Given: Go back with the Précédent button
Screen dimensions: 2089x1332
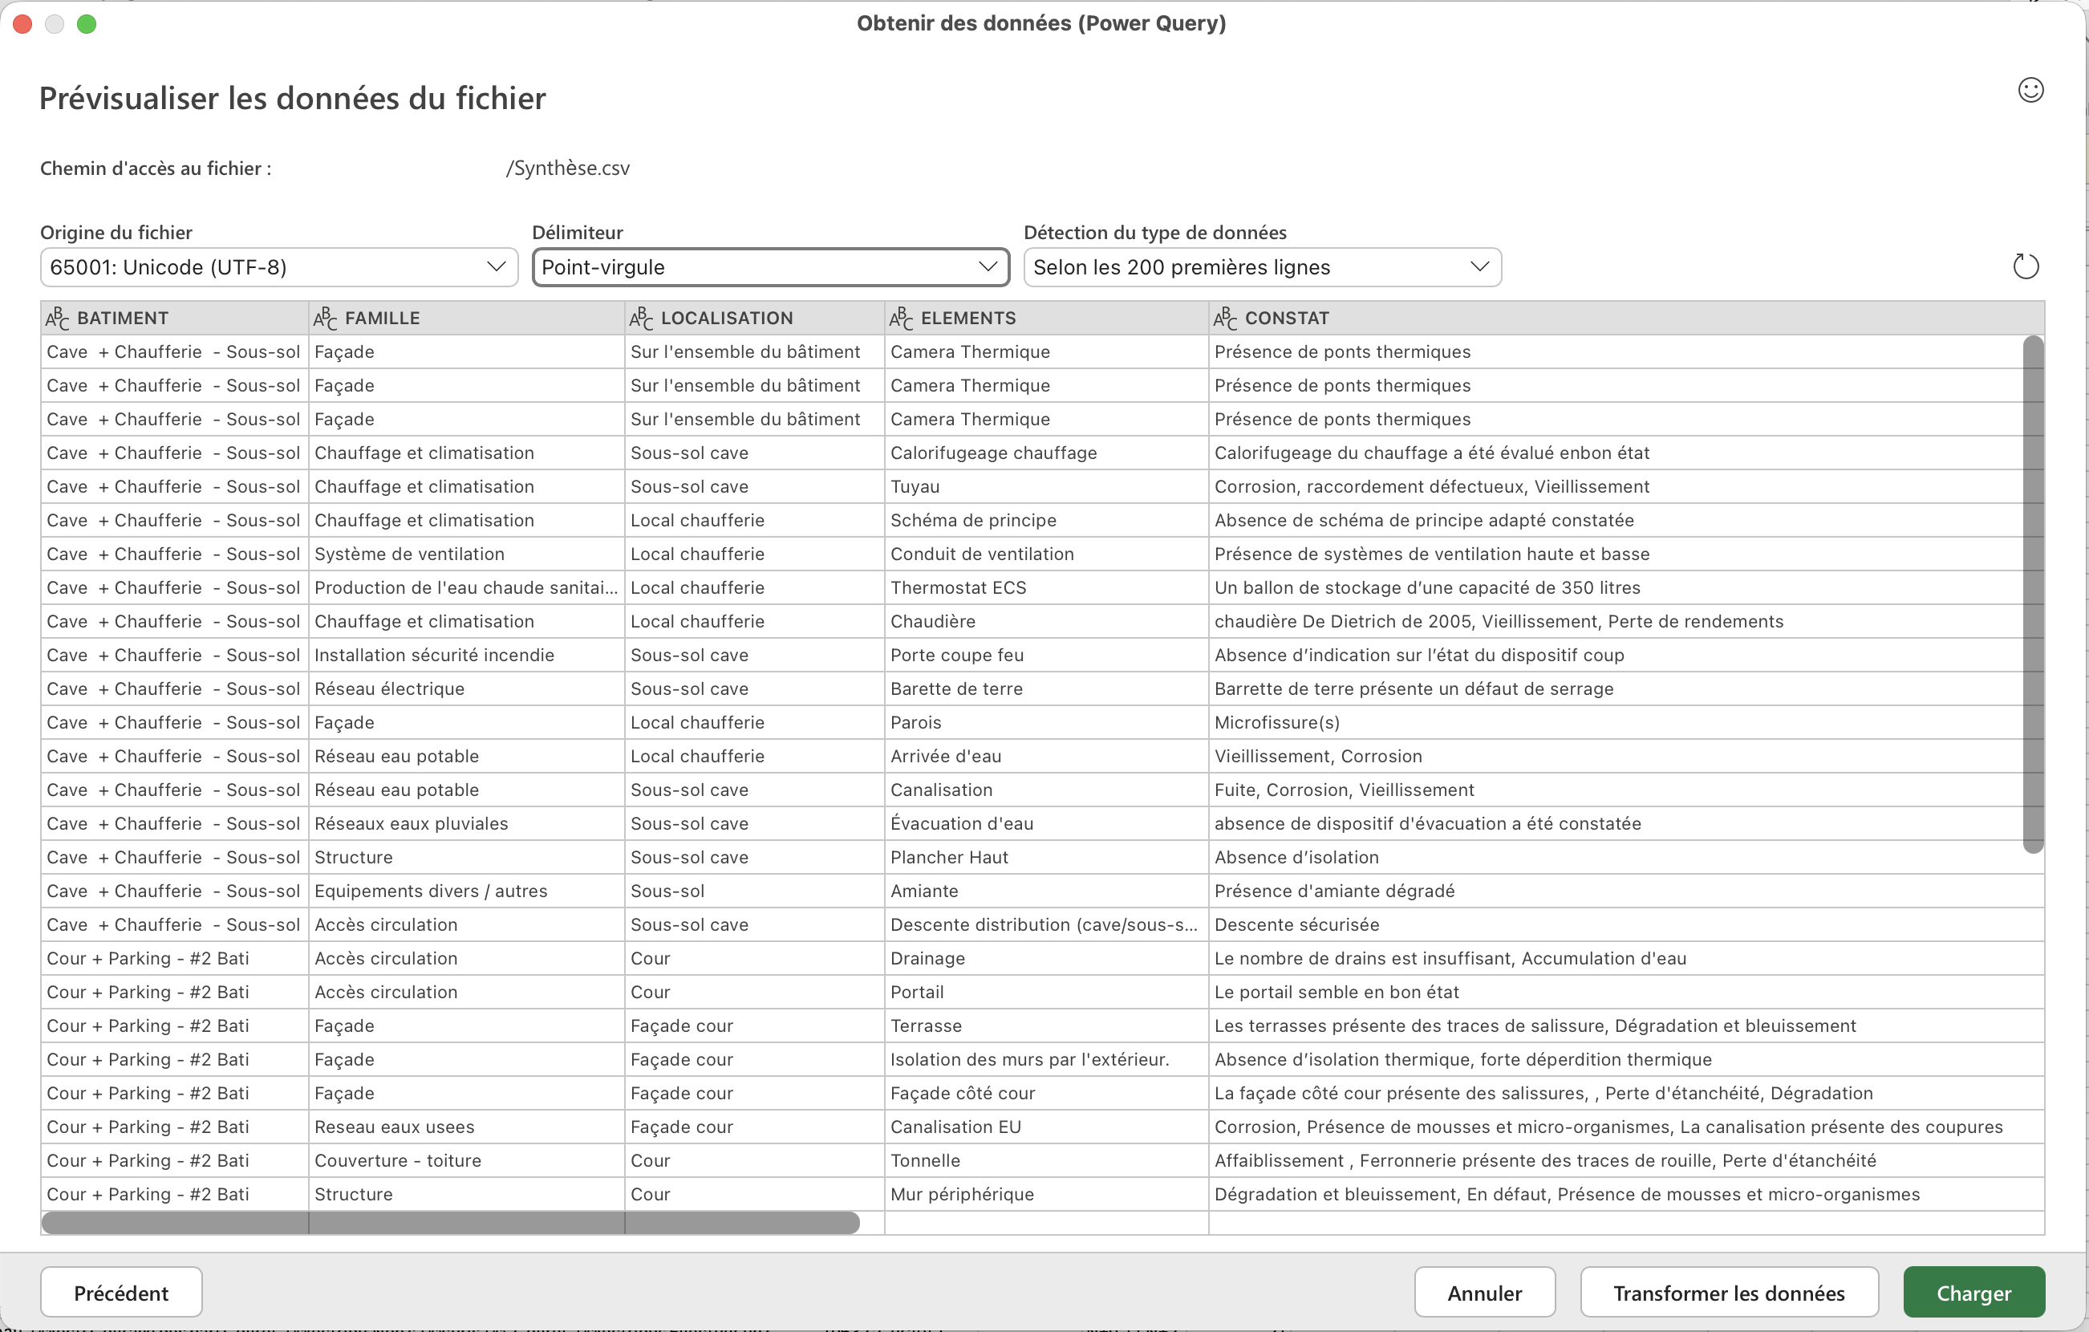Looking at the screenshot, I should [120, 1293].
